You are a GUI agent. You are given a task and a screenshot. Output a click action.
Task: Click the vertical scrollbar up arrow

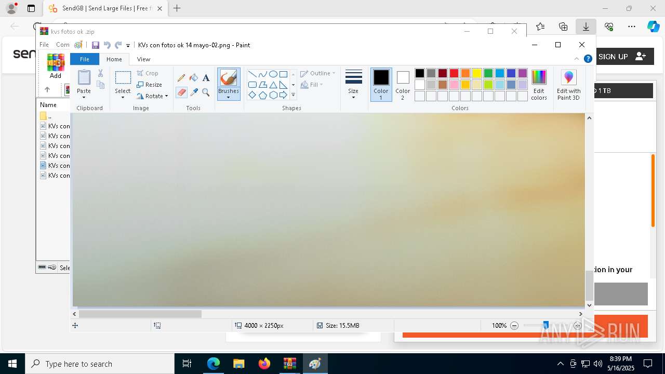[x=589, y=118]
